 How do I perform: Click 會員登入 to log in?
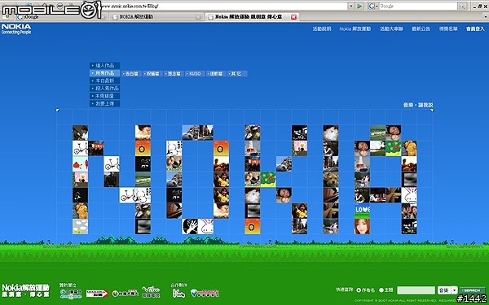(x=476, y=29)
